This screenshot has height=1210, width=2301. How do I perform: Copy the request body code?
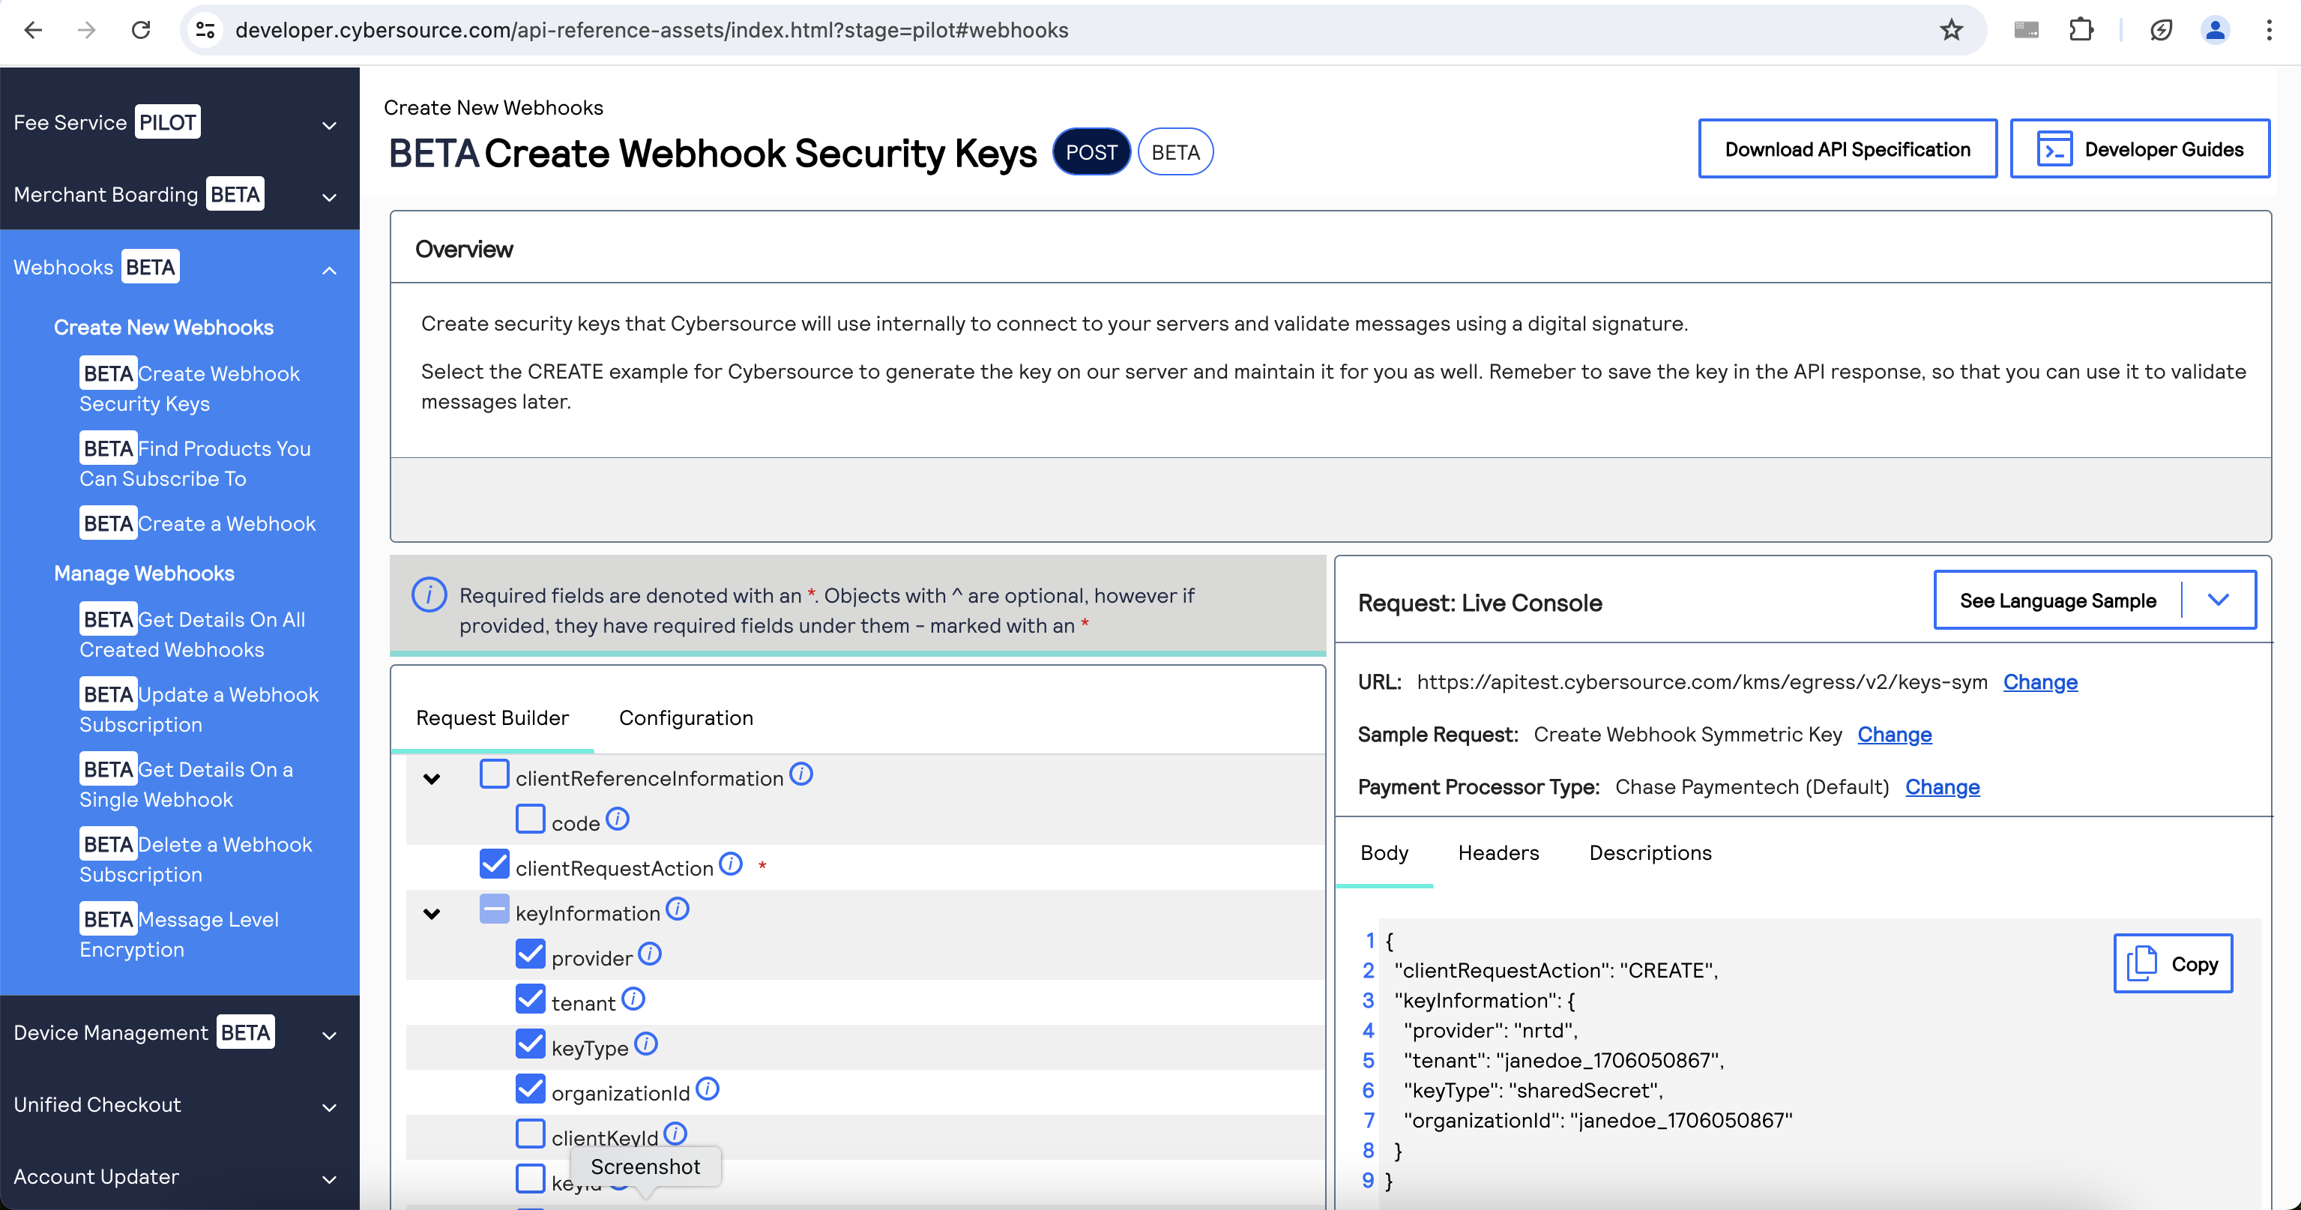pyautogui.click(x=2171, y=963)
